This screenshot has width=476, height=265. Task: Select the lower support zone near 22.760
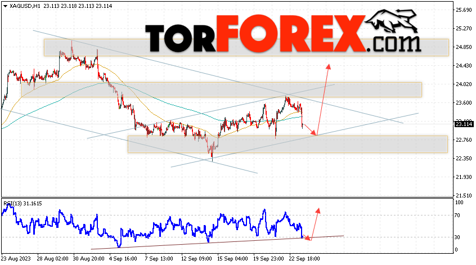[x=288, y=144]
